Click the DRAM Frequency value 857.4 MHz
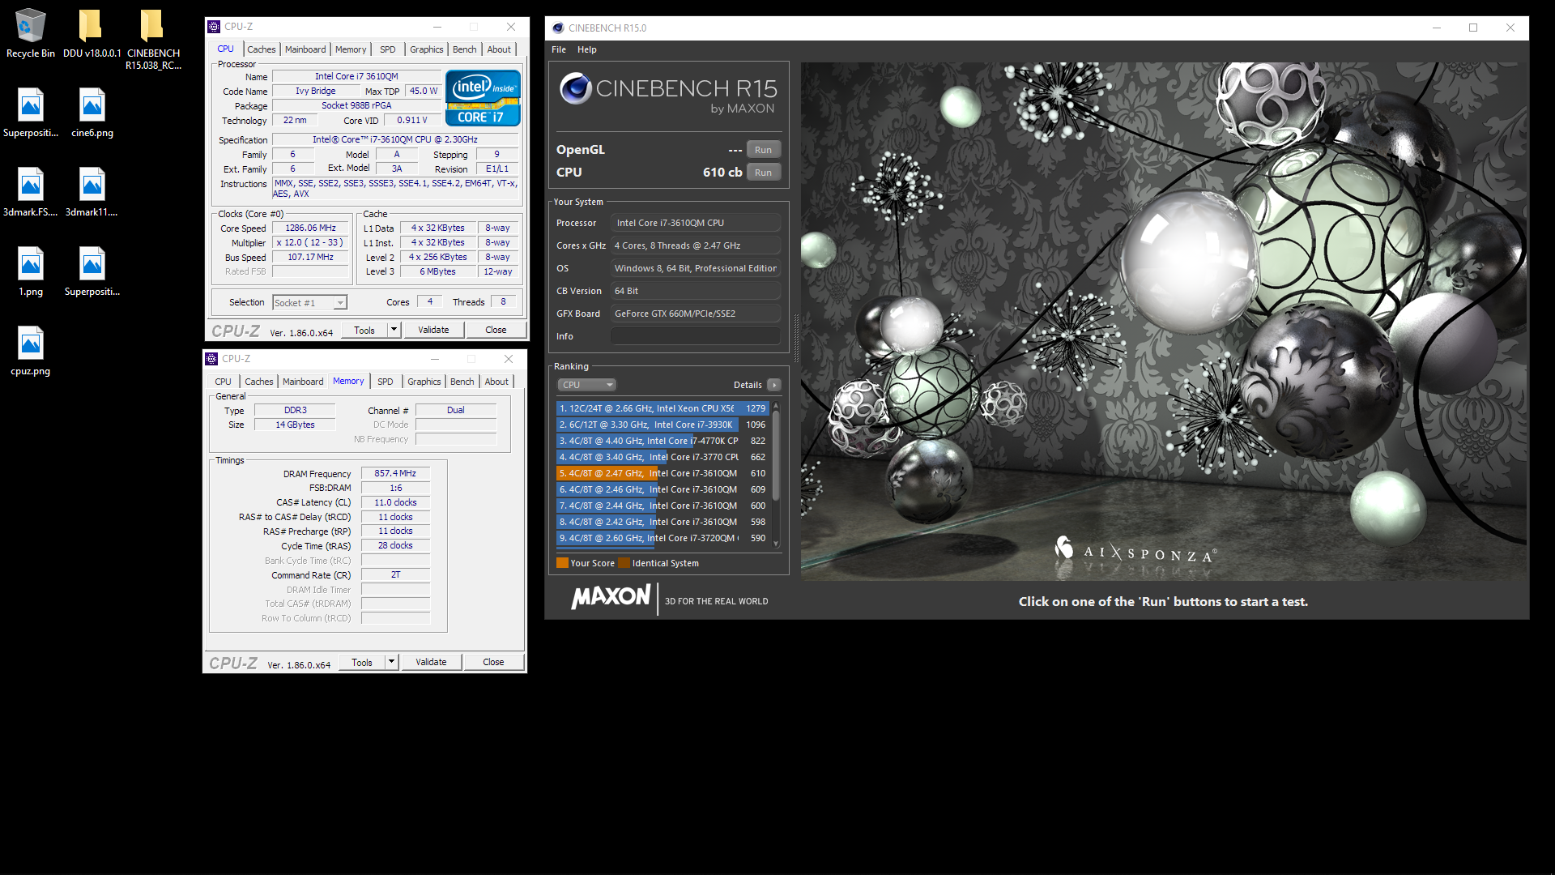The image size is (1555, 875). click(x=395, y=473)
